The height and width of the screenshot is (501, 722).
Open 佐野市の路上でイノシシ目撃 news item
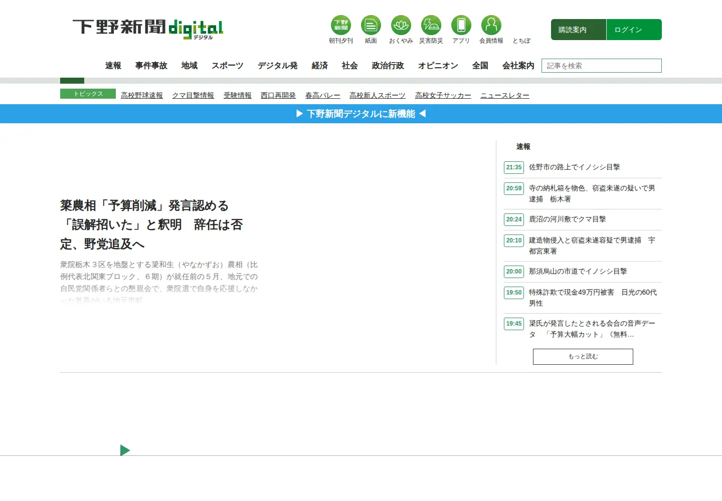[575, 167]
